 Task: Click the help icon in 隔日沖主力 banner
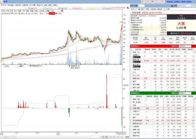[195, 33]
